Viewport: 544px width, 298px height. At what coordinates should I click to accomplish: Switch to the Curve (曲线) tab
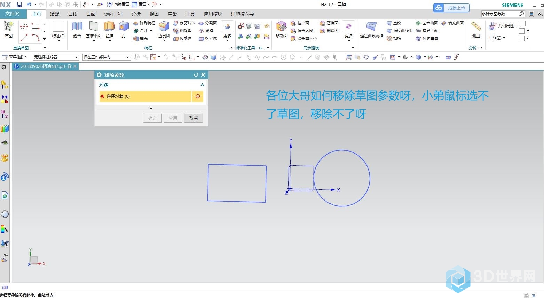pos(73,14)
